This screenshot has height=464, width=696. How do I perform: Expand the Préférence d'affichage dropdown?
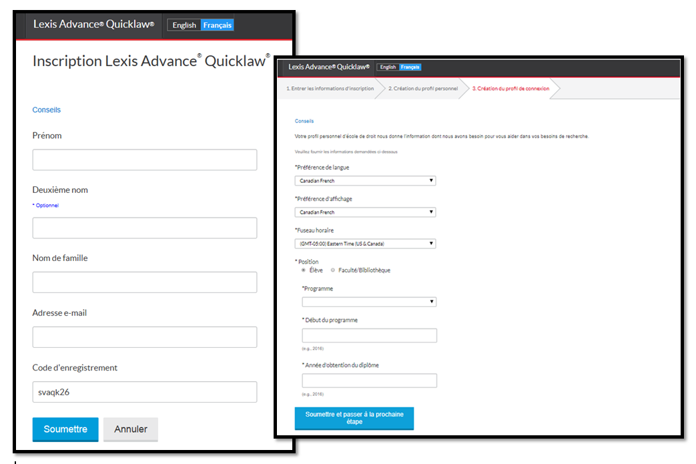365,212
